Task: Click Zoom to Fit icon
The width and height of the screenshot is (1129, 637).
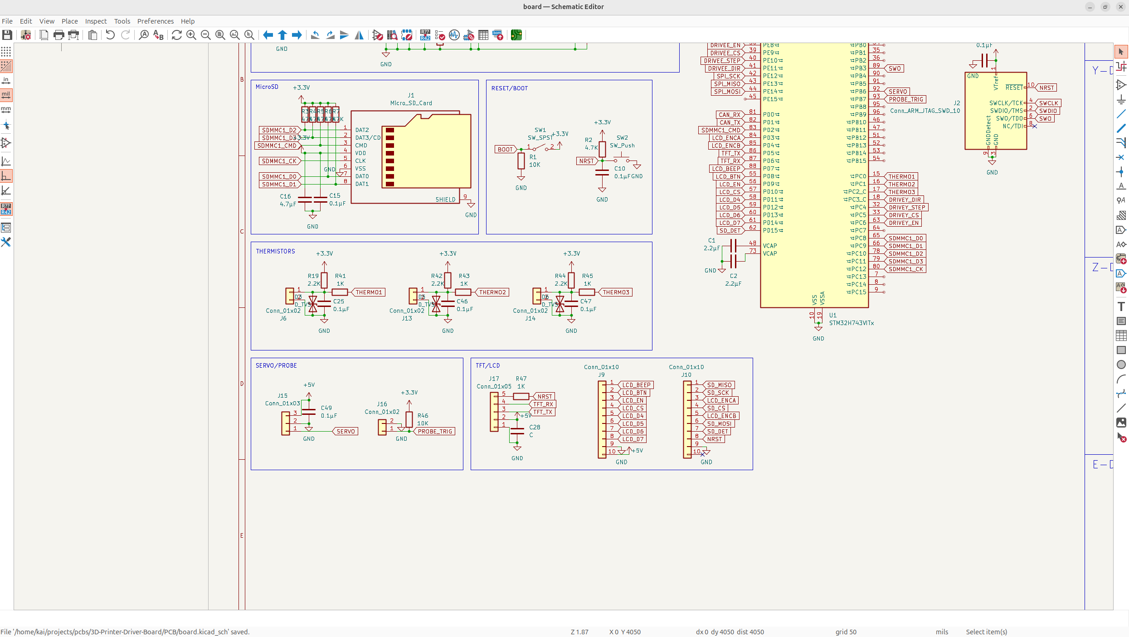Action: pos(220,35)
